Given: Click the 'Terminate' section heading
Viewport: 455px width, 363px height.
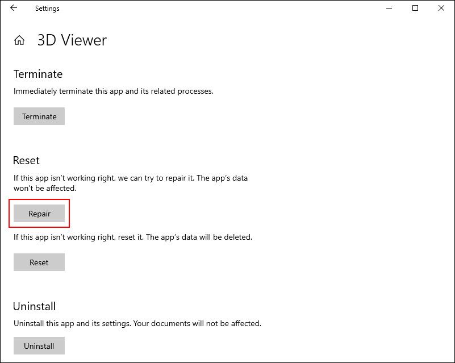Looking at the screenshot, I should coord(38,74).
